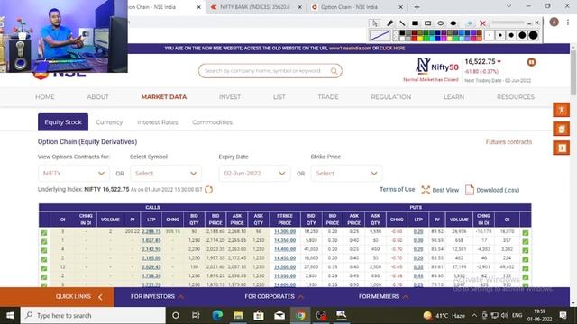The width and height of the screenshot is (577, 324).
Task: Download the option chain (.csv)
Action: tap(492, 190)
